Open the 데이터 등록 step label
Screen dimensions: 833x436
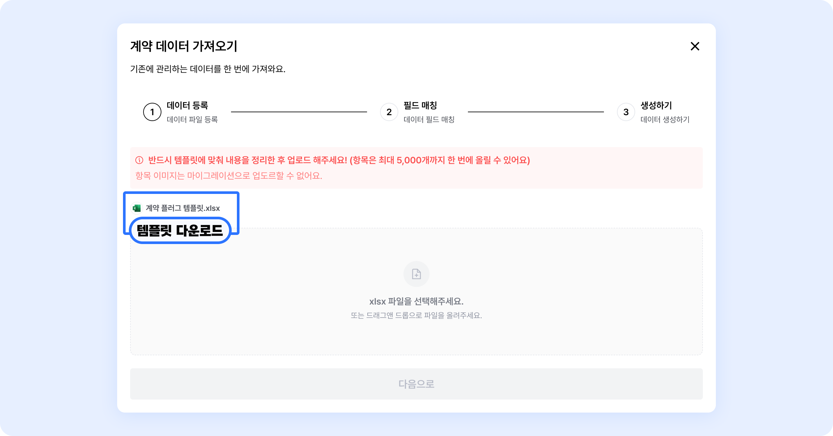(187, 105)
